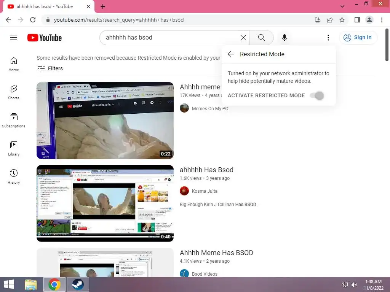Open the Memes On My PC channel name

[210, 108]
